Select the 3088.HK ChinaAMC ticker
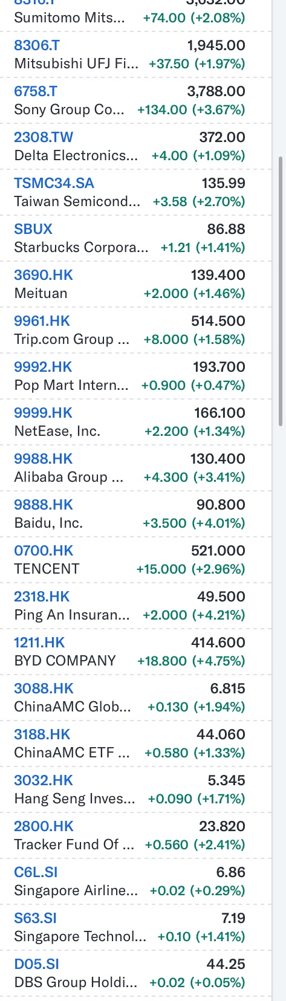286x1001 pixels. click(x=44, y=688)
